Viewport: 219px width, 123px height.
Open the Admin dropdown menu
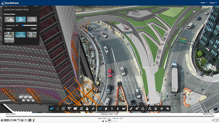[x=204, y=3]
